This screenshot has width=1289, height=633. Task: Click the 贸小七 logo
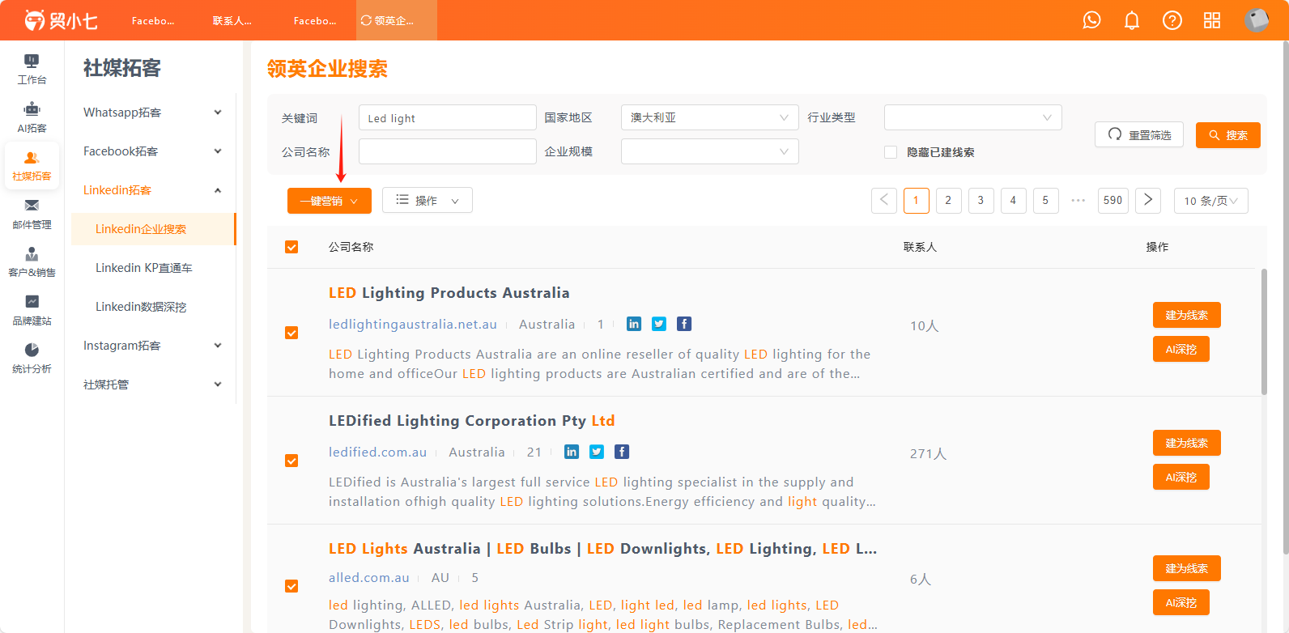coord(61,20)
